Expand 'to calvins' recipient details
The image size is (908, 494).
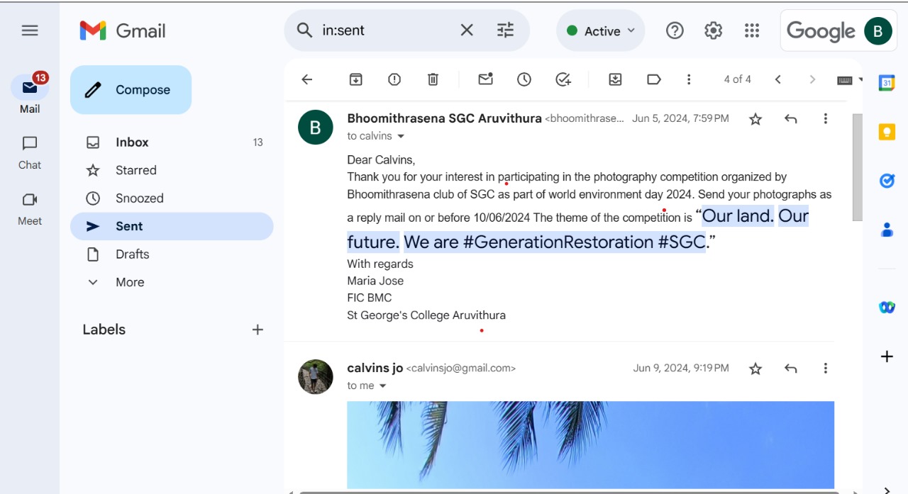(401, 136)
